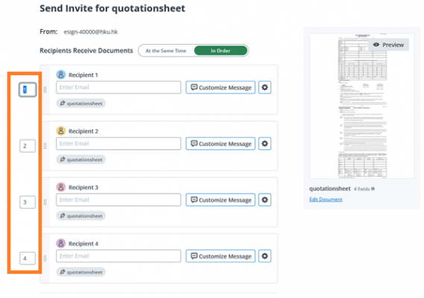Customize Message for Recipient 3

point(221,200)
